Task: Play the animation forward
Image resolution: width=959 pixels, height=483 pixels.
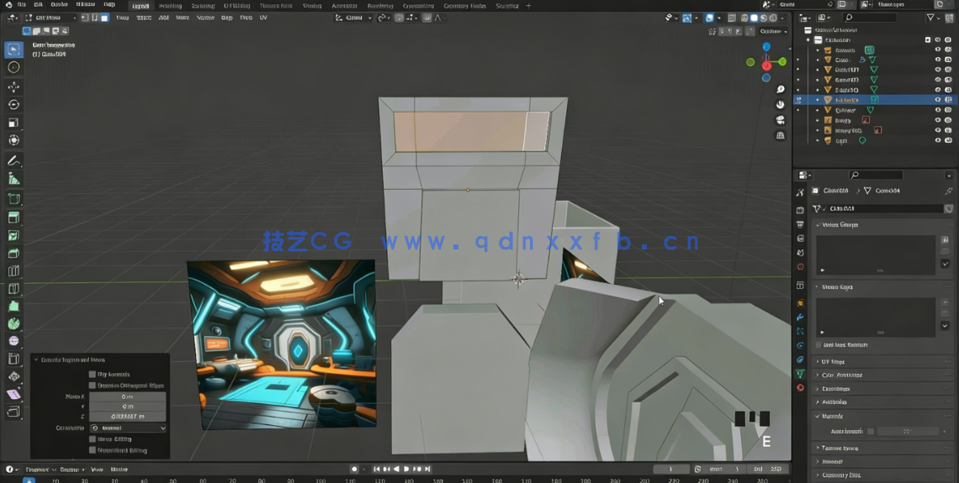Action: pos(406,469)
